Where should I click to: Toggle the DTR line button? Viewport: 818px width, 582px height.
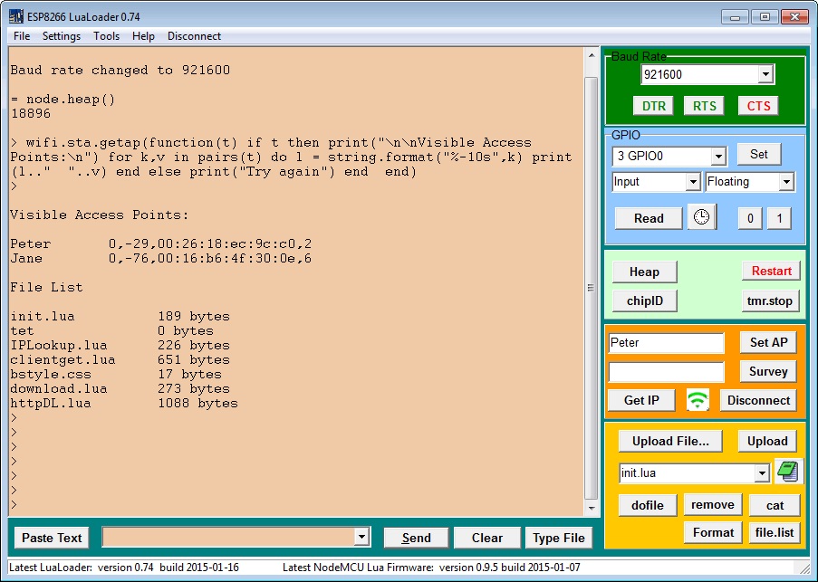[x=653, y=106]
